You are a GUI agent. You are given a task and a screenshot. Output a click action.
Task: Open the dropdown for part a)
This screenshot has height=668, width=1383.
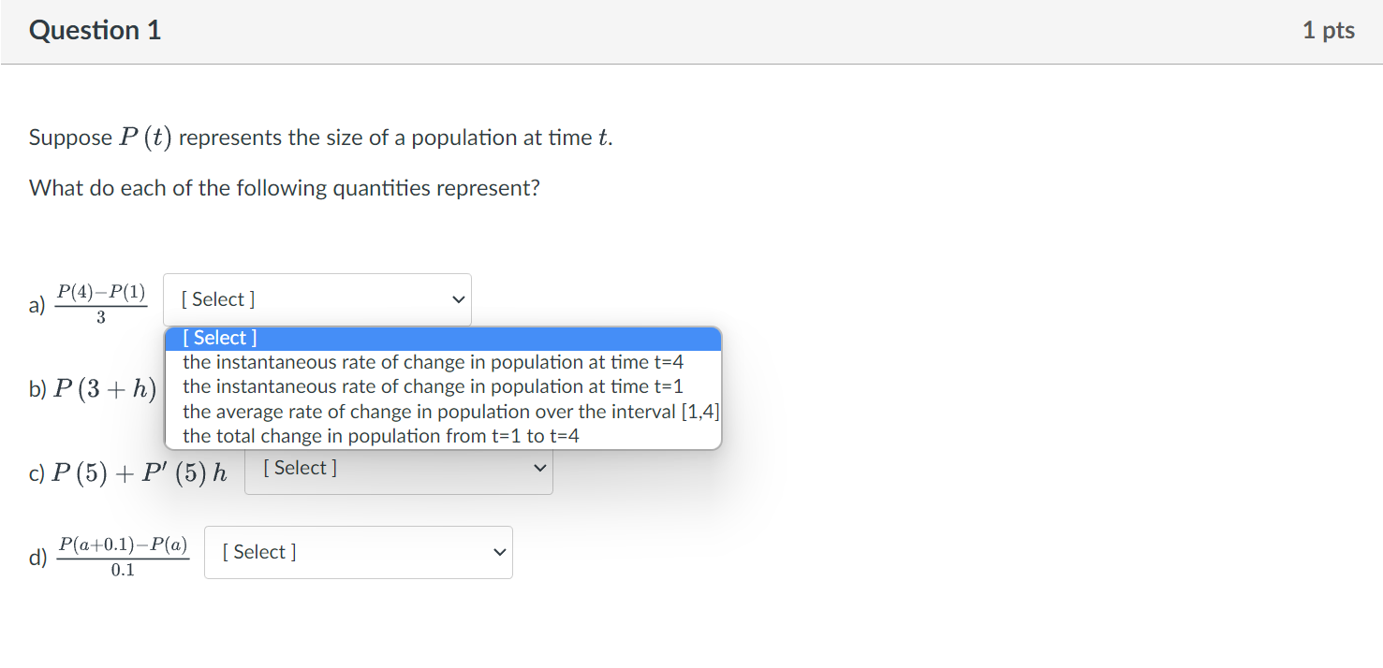316,298
